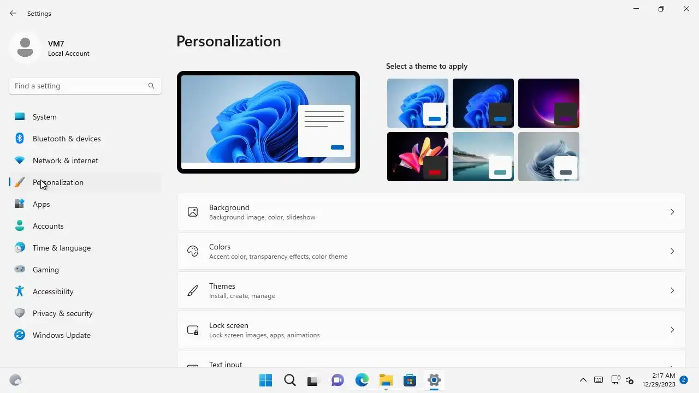Click the desktop preview image

coord(268,122)
